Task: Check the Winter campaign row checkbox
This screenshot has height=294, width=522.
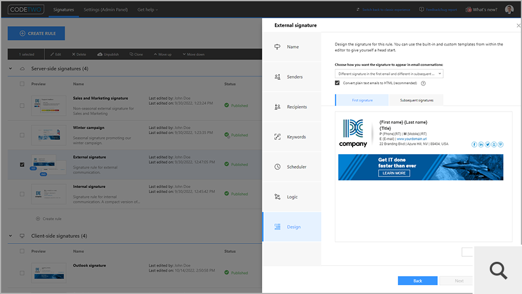Action: tap(22, 135)
